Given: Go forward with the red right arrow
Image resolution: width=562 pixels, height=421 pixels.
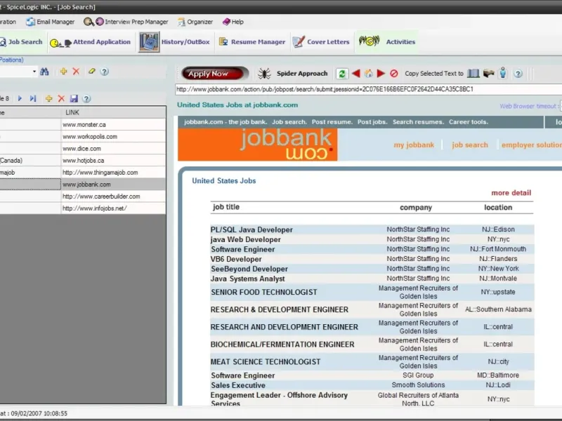Looking at the screenshot, I should coord(381,74).
